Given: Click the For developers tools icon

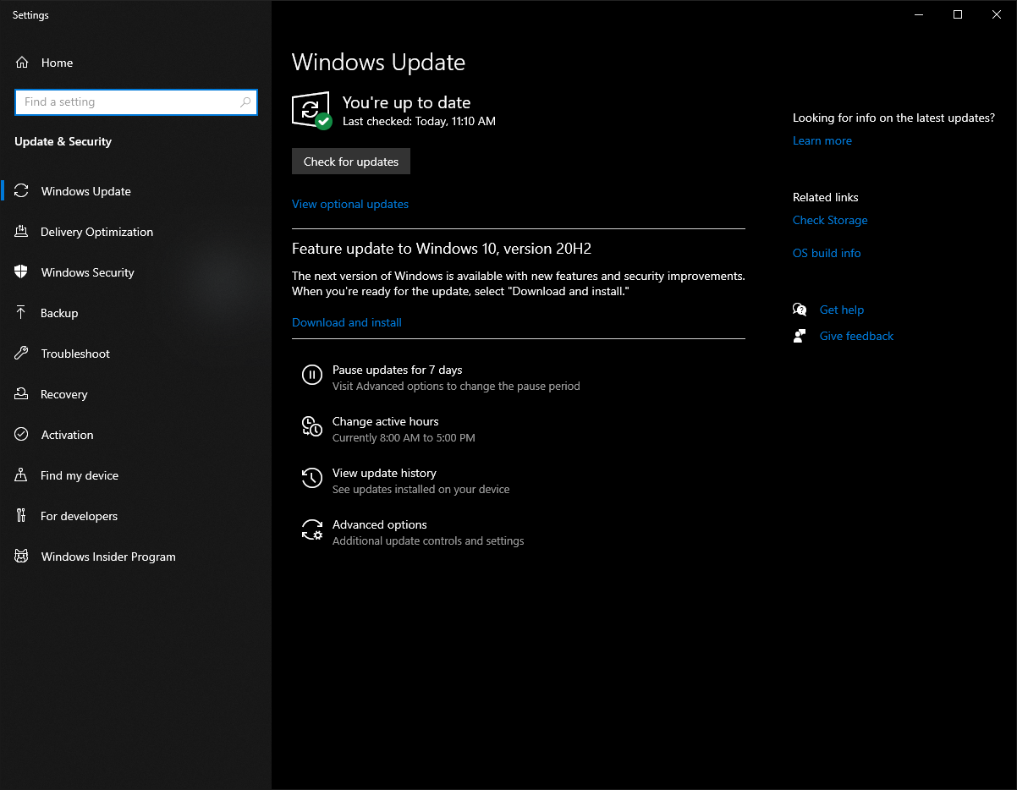Looking at the screenshot, I should click(22, 516).
